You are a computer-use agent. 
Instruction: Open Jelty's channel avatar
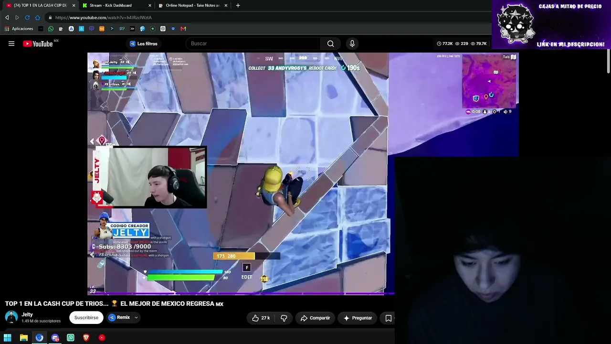pos(11,317)
